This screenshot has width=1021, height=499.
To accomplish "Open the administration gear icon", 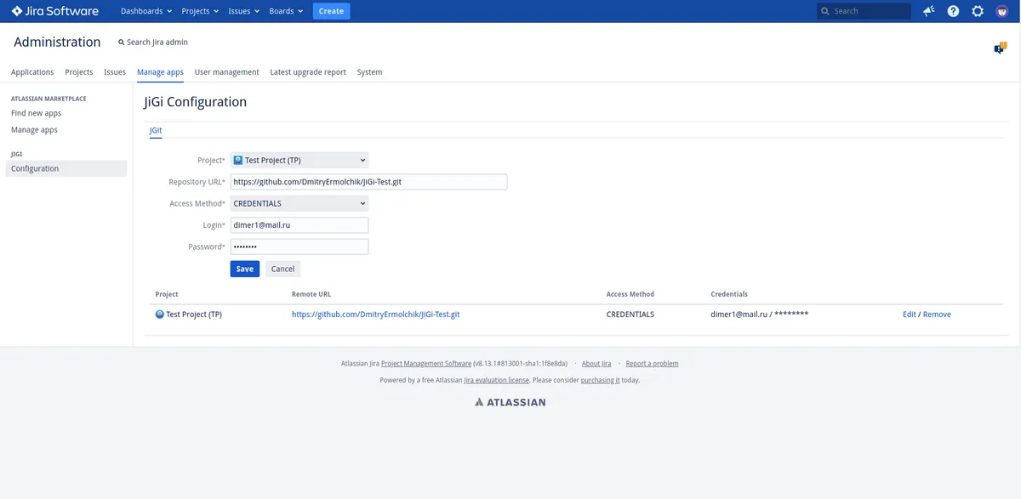I will (x=978, y=11).
